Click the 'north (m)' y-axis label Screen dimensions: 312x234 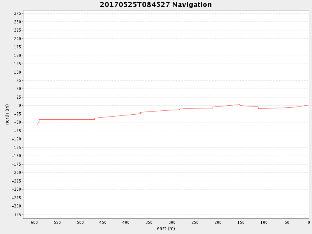[x=7, y=114]
